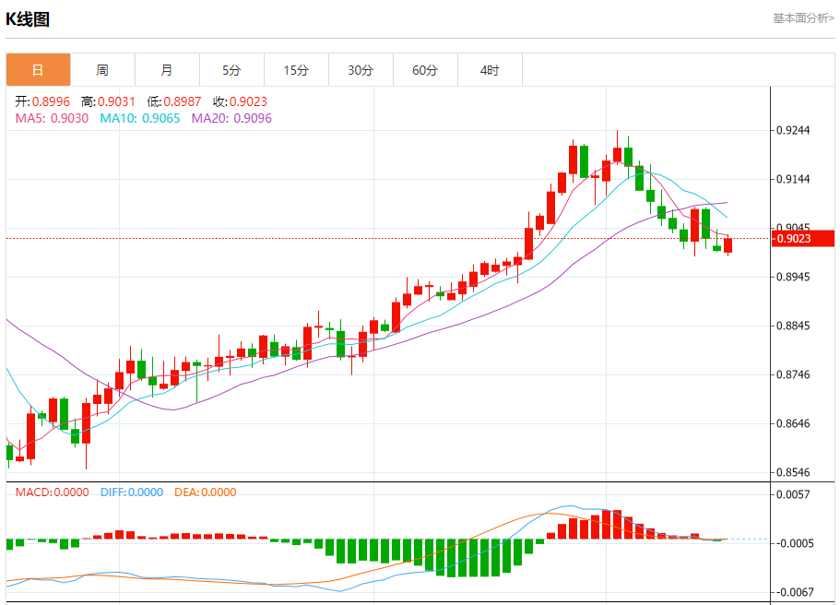Viewport: 840px width, 605px height.
Task: Click the 0.8746 price axis label
Action: pyautogui.click(x=793, y=374)
